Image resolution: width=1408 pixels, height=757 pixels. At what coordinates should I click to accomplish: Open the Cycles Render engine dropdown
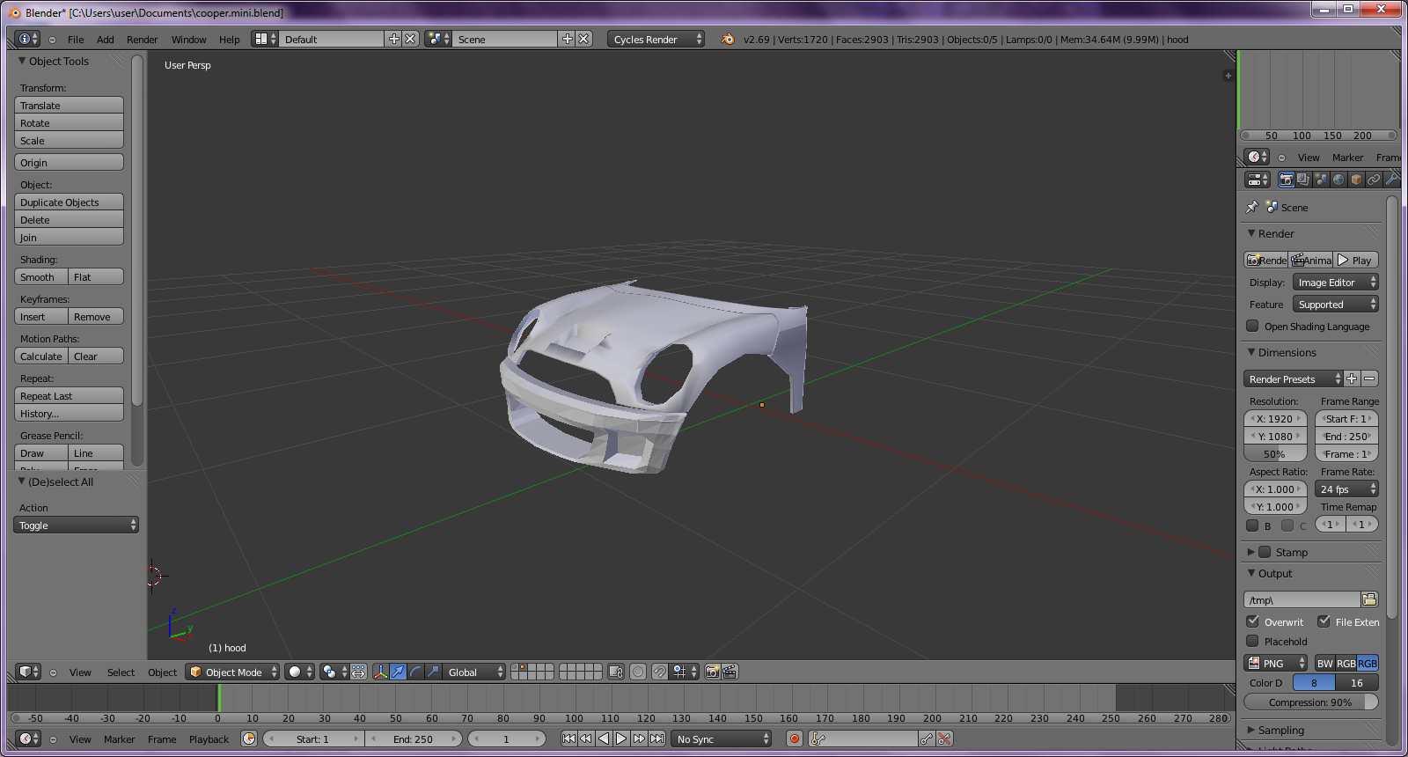point(656,39)
